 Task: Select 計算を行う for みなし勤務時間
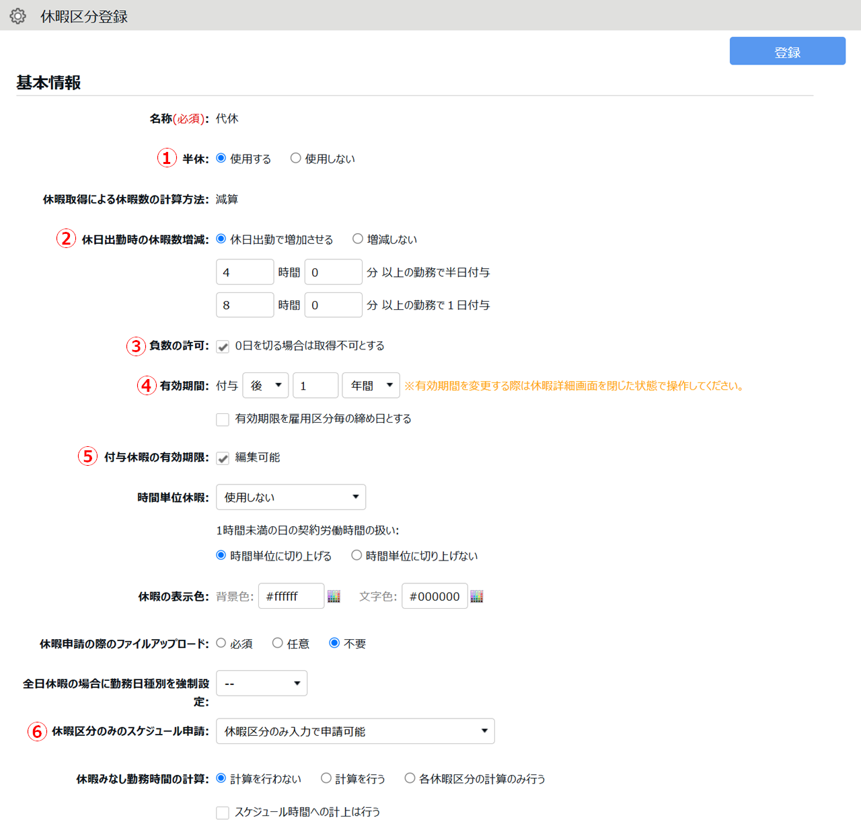coord(326,778)
